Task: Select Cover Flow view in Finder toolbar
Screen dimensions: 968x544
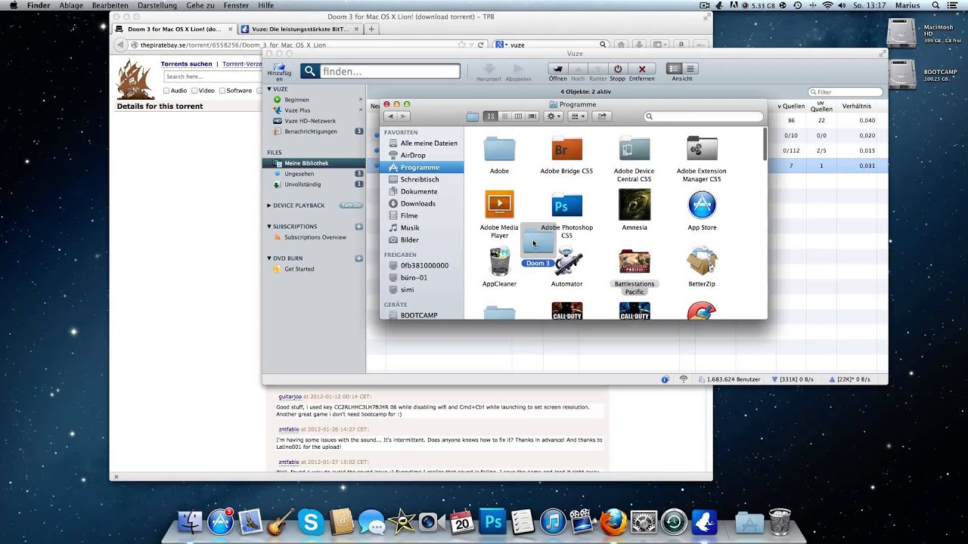Action: pos(532,116)
